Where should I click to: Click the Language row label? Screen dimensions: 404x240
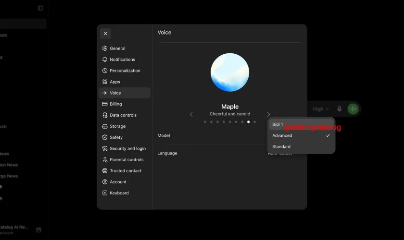click(167, 153)
